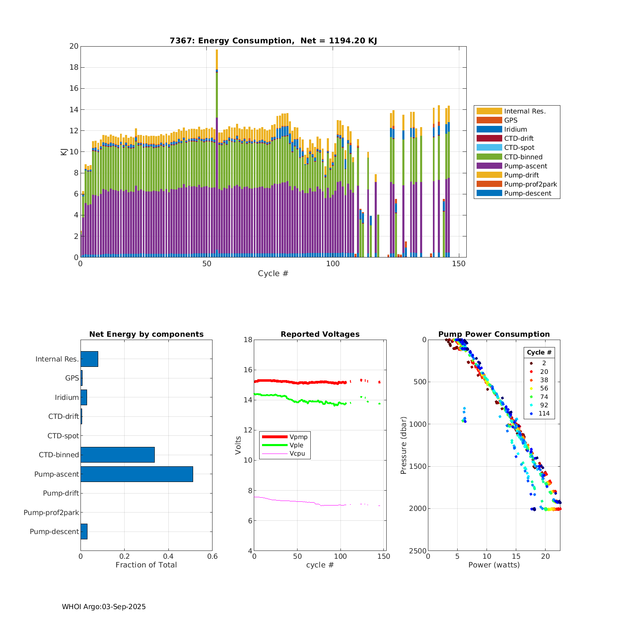Click the cycle 56 yellow legend marker
The width and height of the screenshot is (619, 619).
(x=531, y=388)
